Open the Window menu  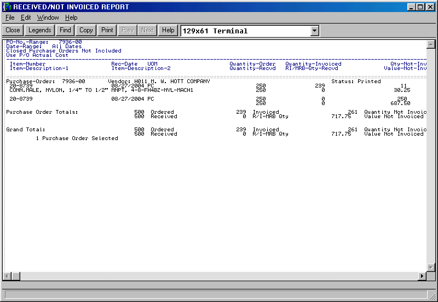point(48,18)
